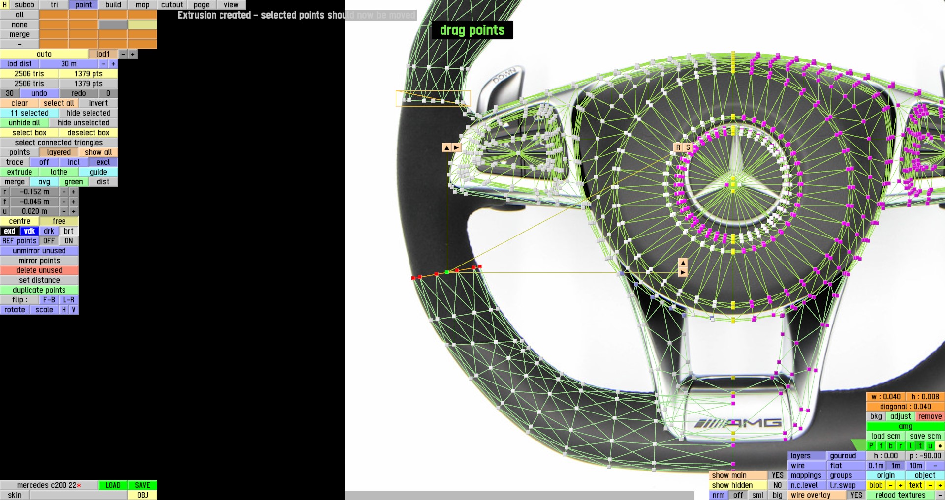Choose the free movement mode
Screen dimensions: 945x500
pos(59,221)
